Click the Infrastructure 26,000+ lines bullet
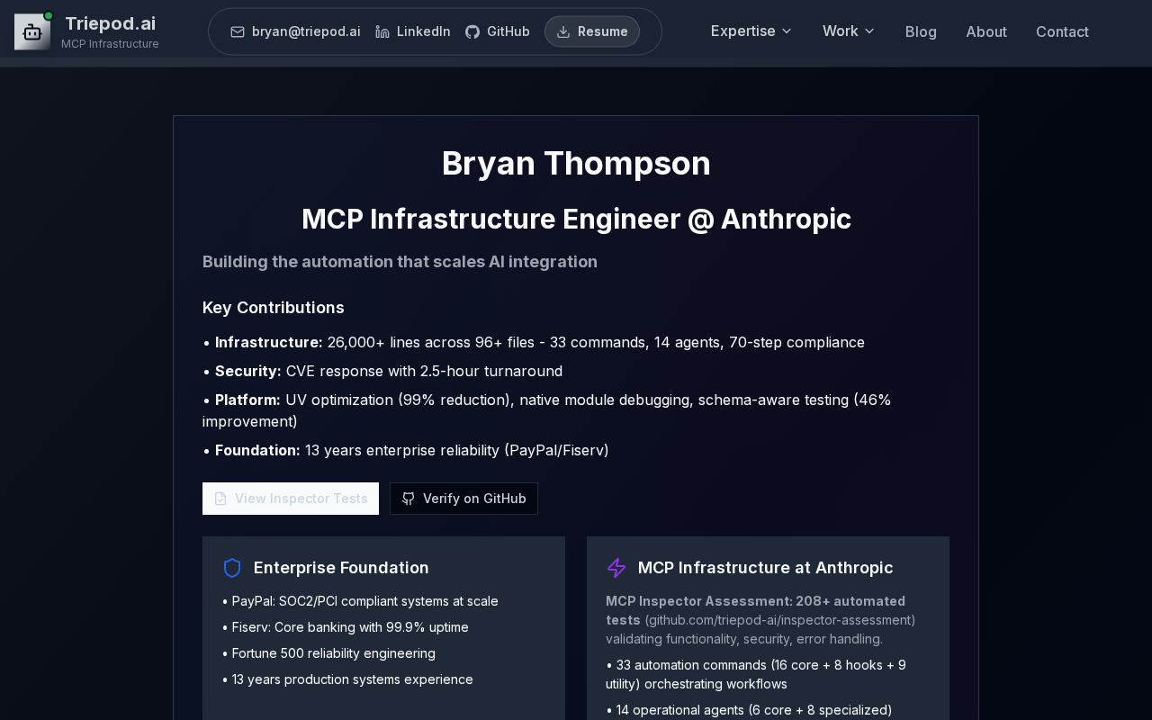This screenshot has width=1152, height=720. [534, 342]
